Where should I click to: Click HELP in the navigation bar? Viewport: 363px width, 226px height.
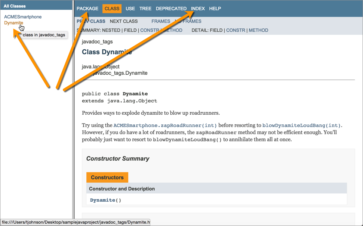(x=215, y=9)
